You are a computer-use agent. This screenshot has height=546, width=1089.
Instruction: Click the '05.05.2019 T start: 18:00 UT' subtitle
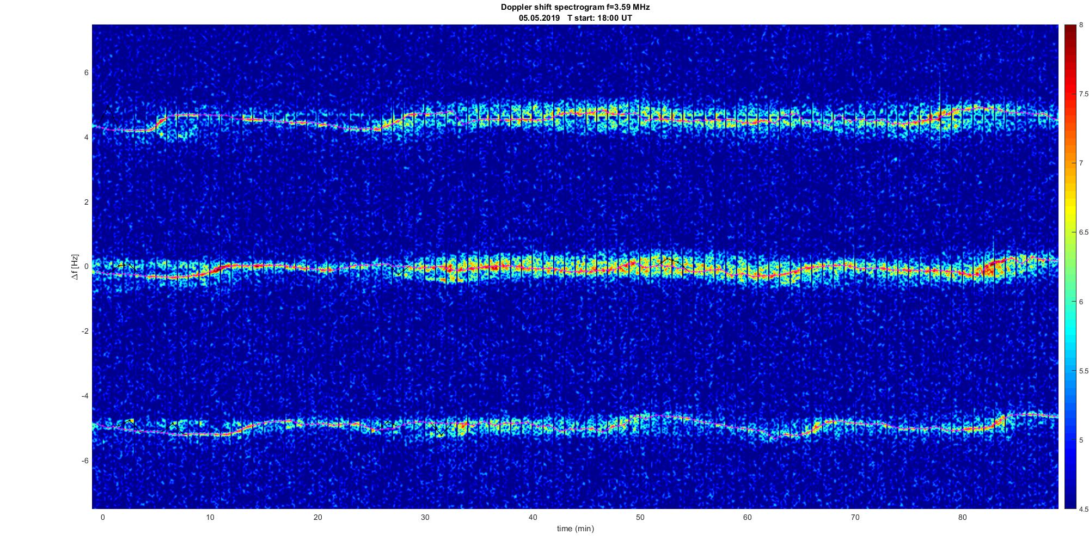tap(575, 18)
